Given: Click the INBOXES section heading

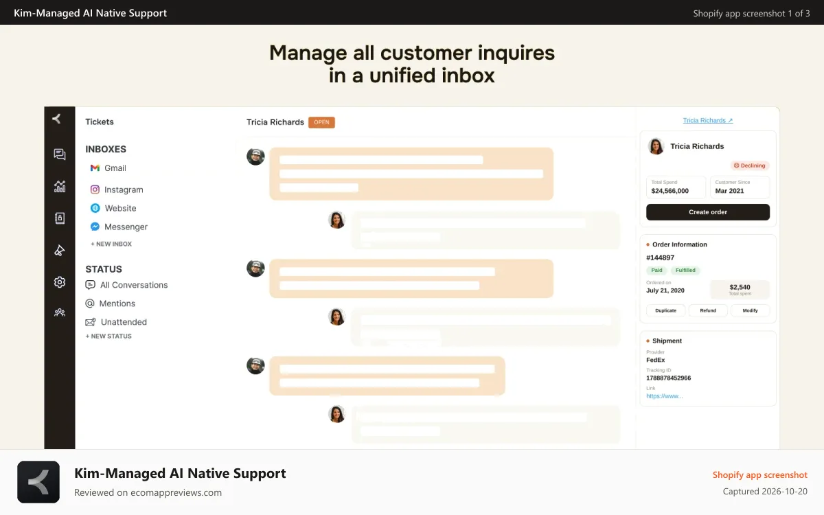Looking at the screenshot, I should point(106,149).
